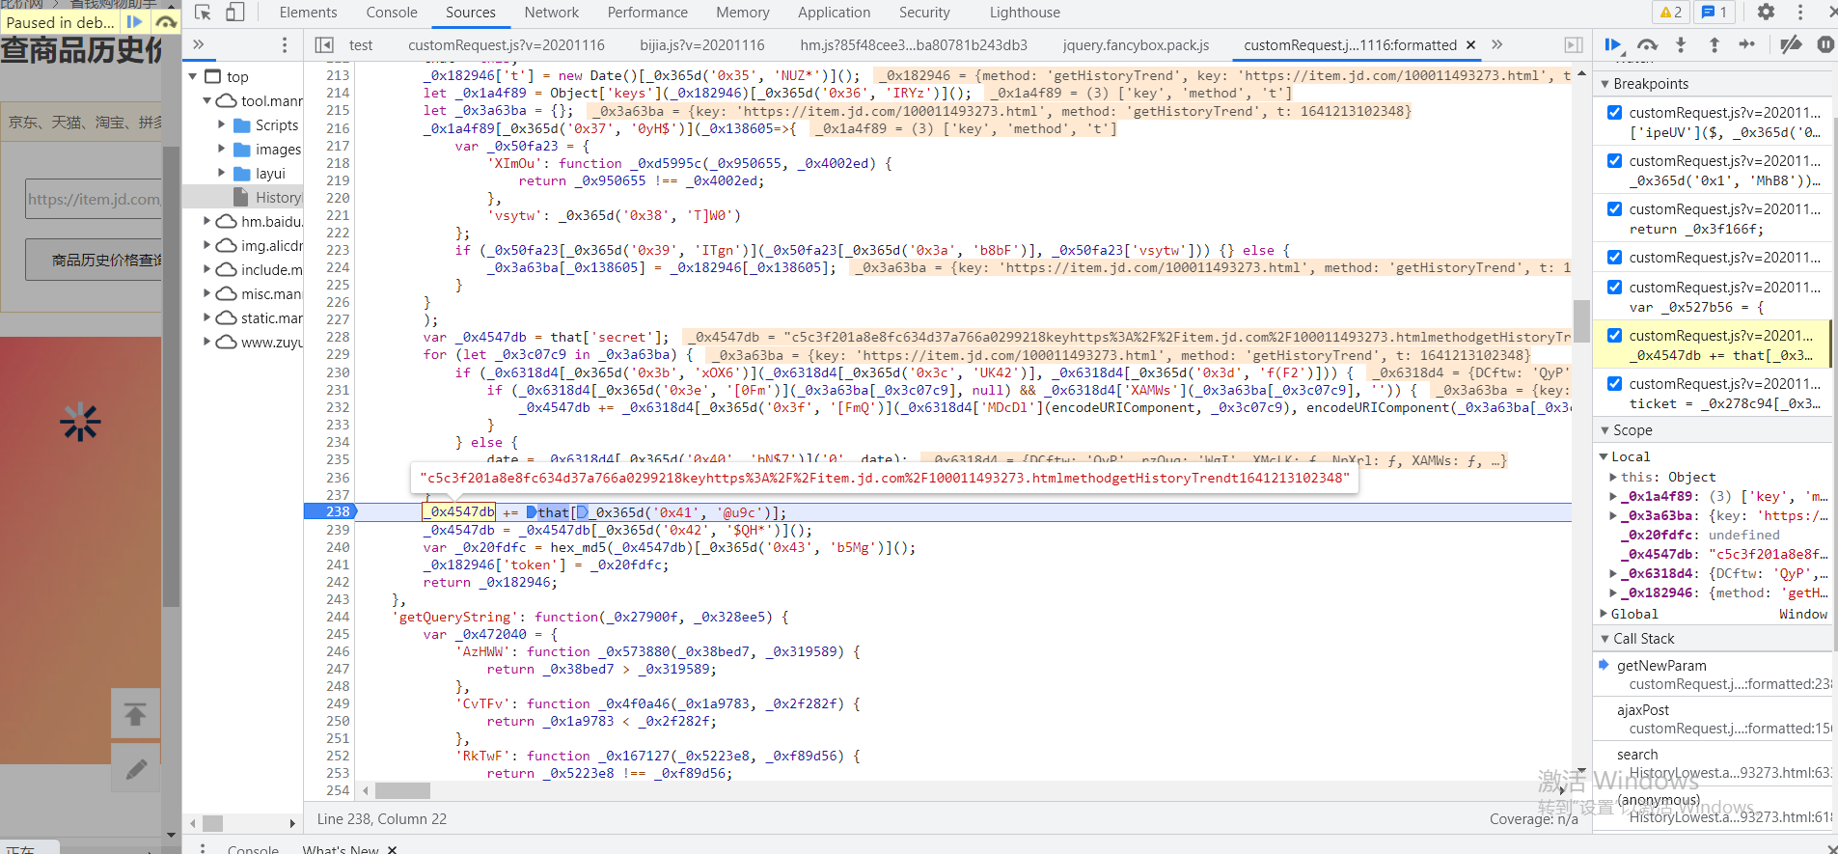Viewport: 1838px width, 854px height.
Task: Step over from the paused overlay
Action: 166,22
